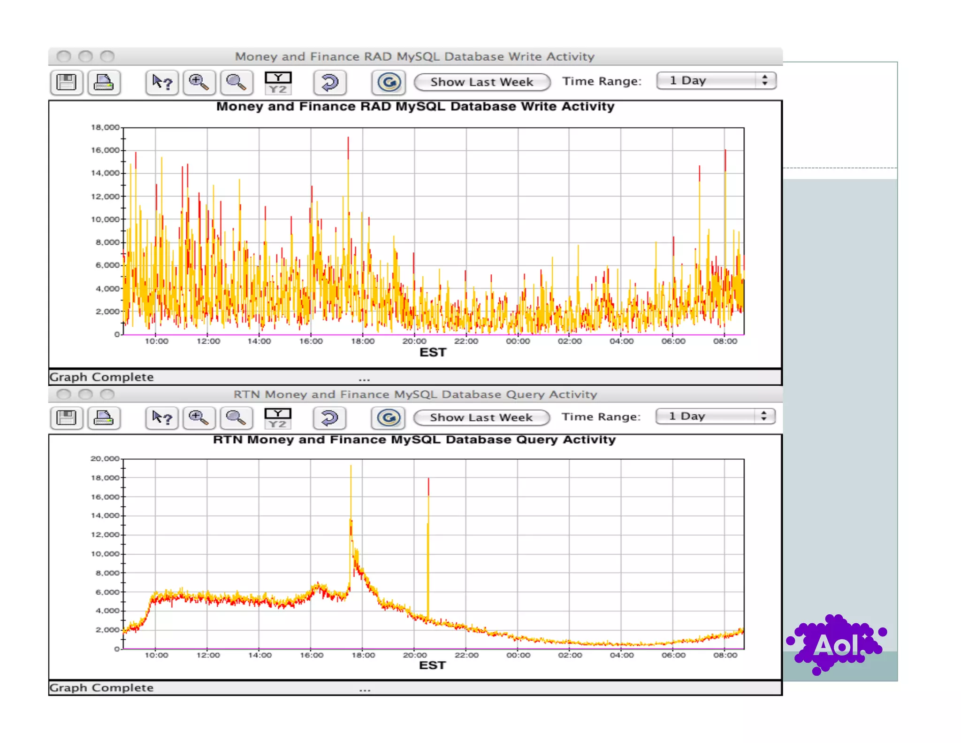The width and height of the screenshot is (961, 743).
Task: Click Time Range label in Write Activity window
Action: click(x=602, y=81)
